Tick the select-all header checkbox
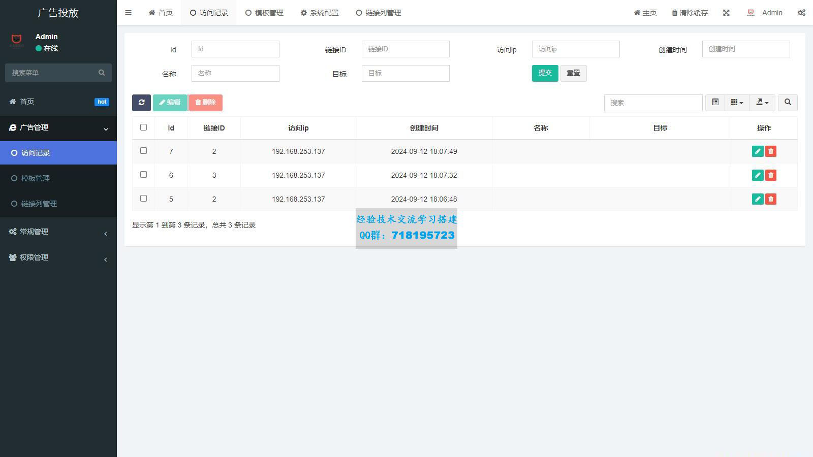Screen dimensions: 813x457 tap(143, 127)
